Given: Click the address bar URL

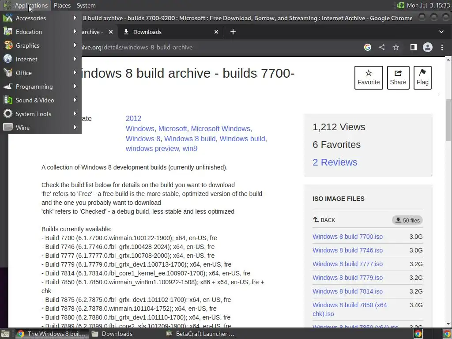Looking at the screenshot, I should (x=137, y=47).
